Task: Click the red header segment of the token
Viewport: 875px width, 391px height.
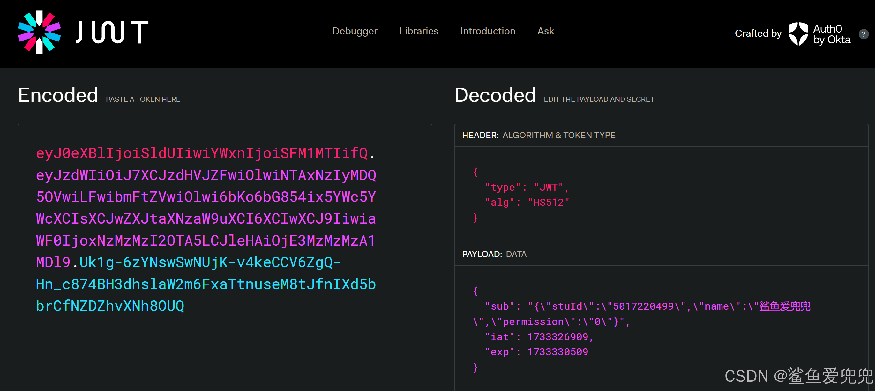Action: (x=202, y=153)
